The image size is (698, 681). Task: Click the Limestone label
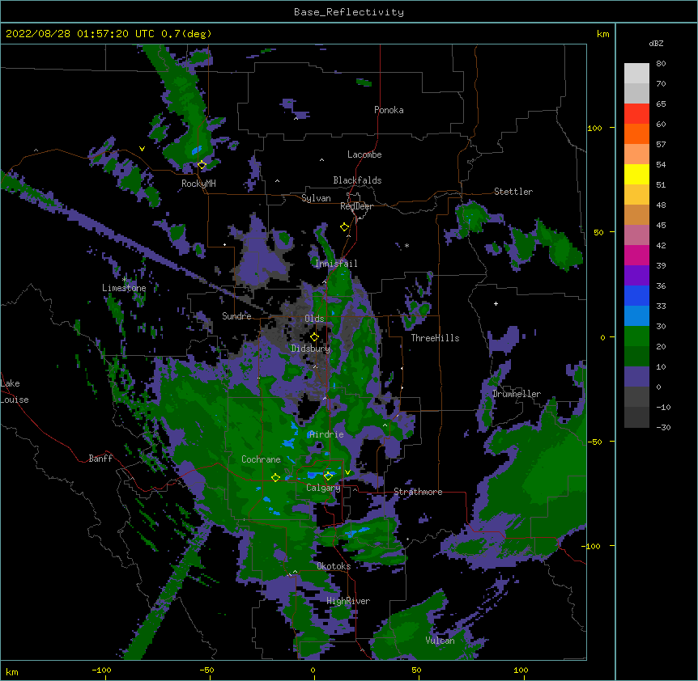pos(124,288)
